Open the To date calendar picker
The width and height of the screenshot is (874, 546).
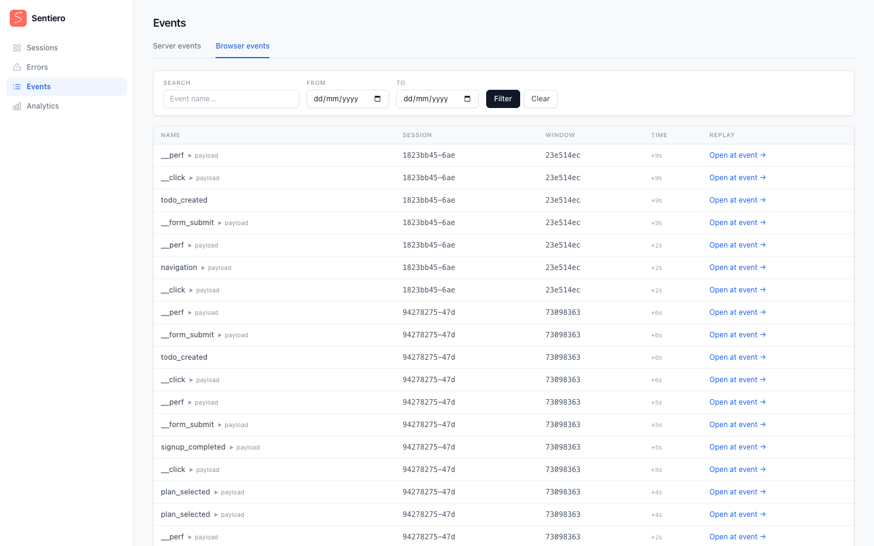click(x=467, y=99)
